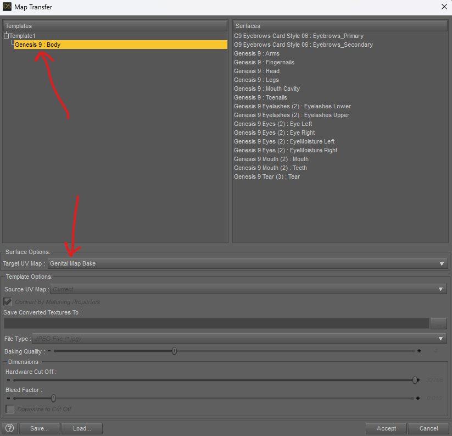Click the Load... button
This screenshot has height=436, width=452.
pyautogui.click(x=82, y=428)
